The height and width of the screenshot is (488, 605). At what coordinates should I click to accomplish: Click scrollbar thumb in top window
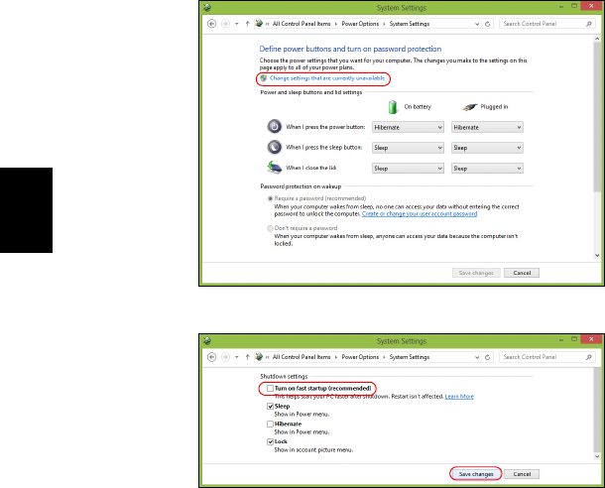597,116
